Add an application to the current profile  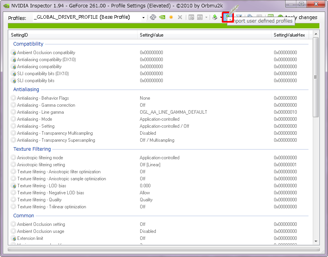click(x=191, y=17)
